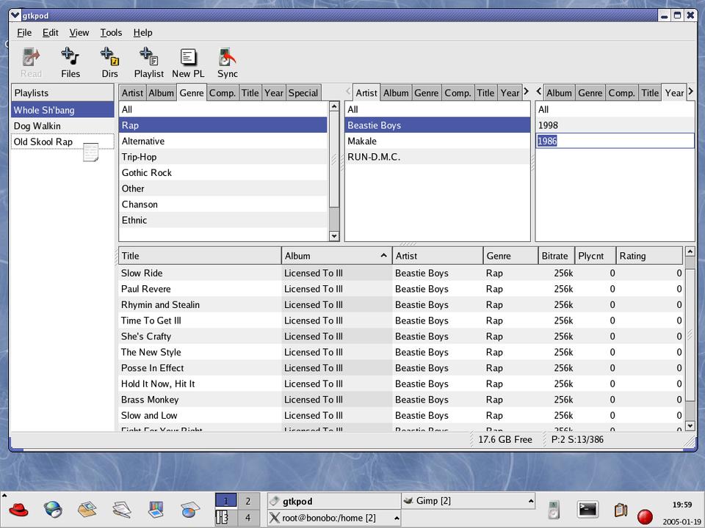This screenshot has width=705, height=528.
Task: Click the Playlist import toolbar icon
Action: 148,62
